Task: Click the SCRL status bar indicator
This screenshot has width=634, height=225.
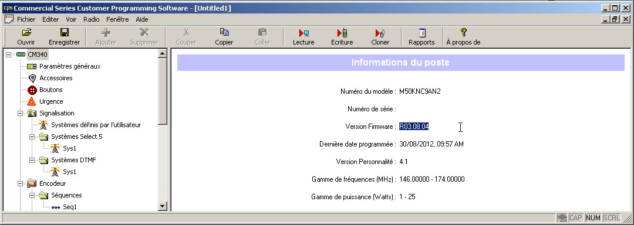Action: (x=611, y=218)
